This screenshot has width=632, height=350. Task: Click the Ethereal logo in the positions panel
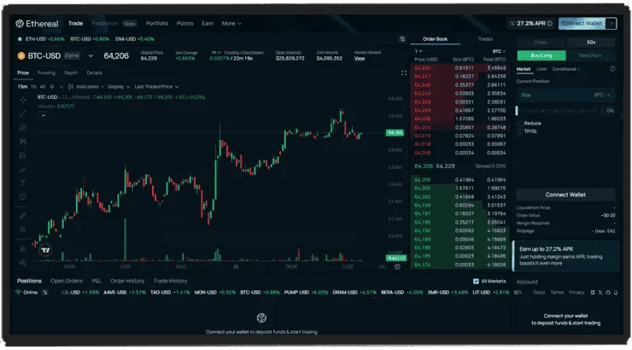[x=261, y=318]
